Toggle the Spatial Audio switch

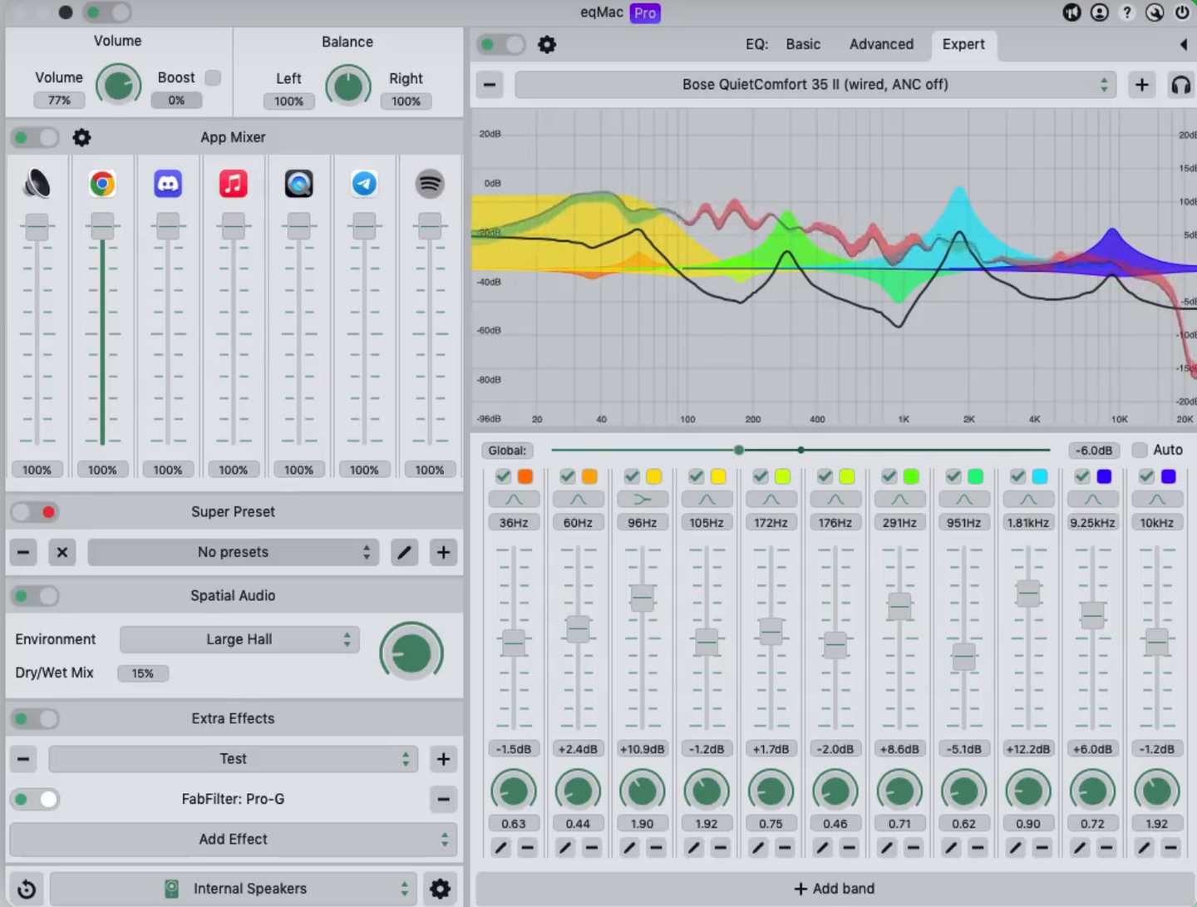(35, 596)
